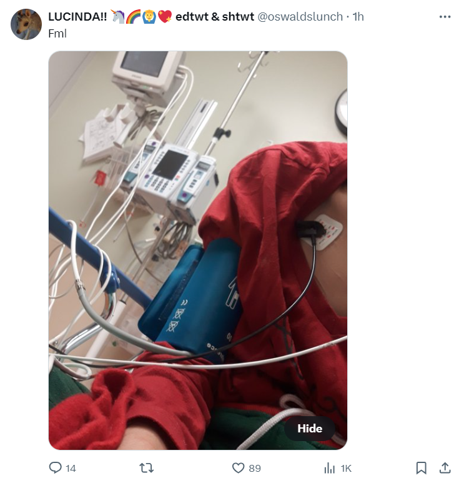Click the sparkling heart emoji in name

point(165,17)
